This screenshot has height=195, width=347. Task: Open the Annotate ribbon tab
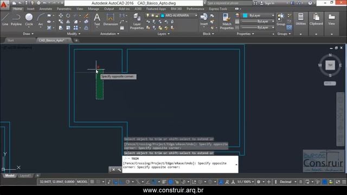point(46,9)
